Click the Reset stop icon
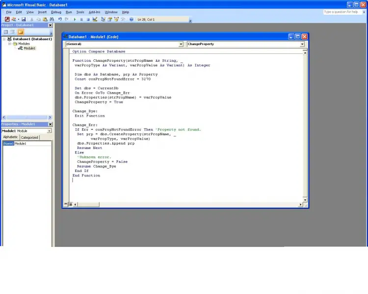 88,19
